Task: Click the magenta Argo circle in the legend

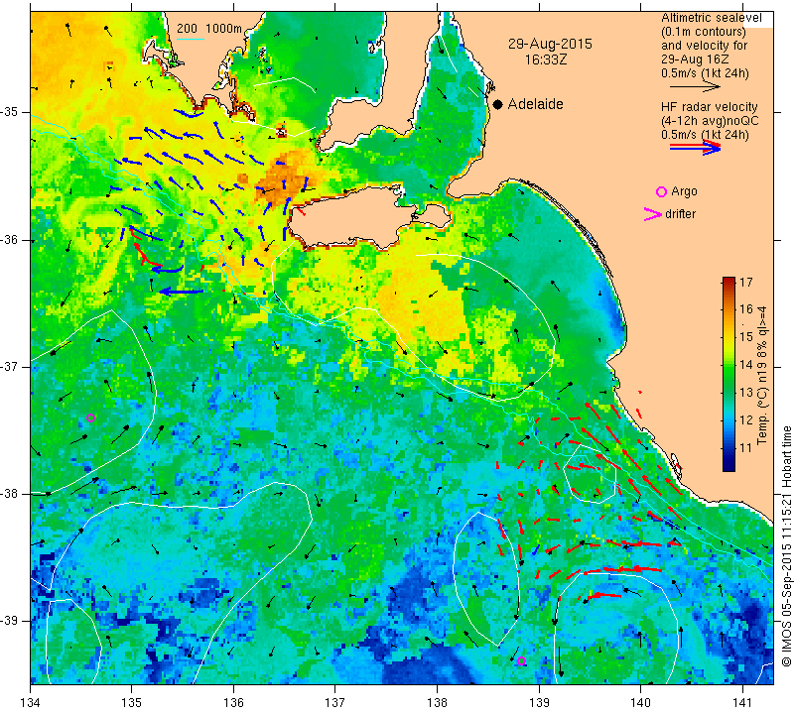Action: [x=661, y=191]
